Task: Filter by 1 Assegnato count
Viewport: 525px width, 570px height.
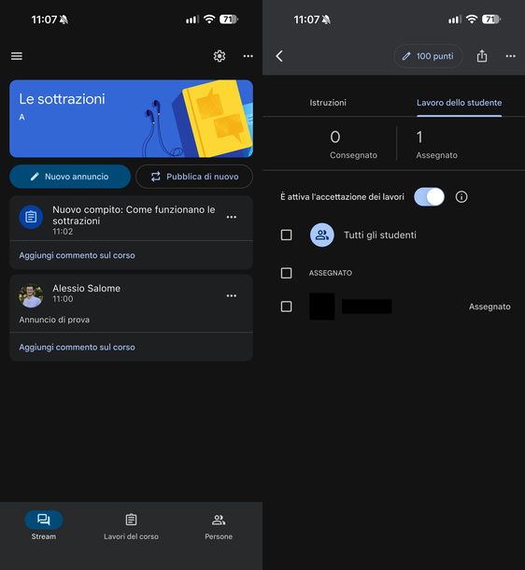Action: coord(436,145)
